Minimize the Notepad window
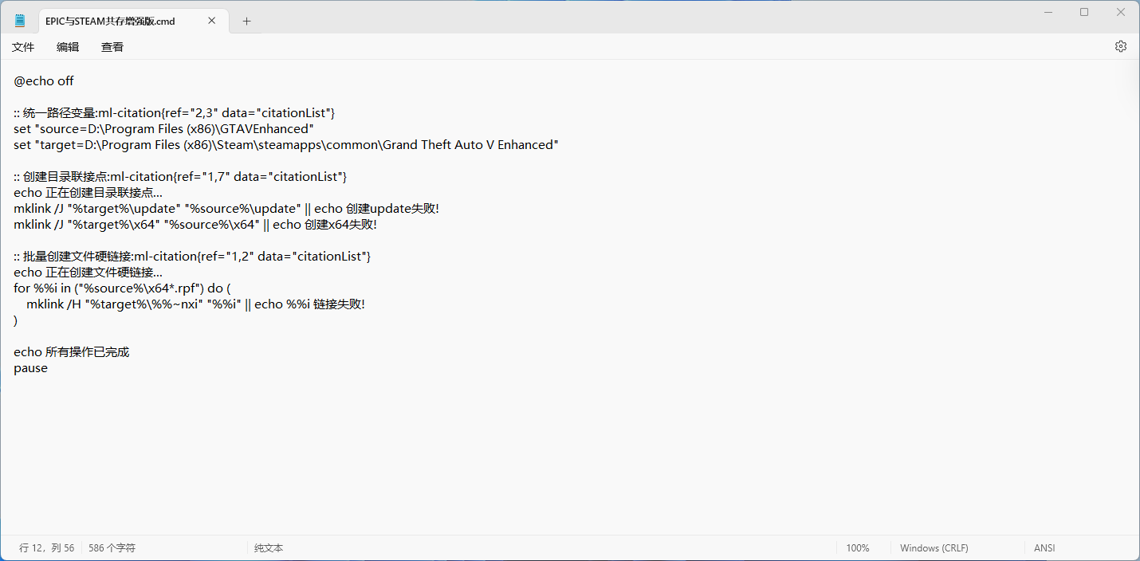The height and width of the screenshot is (561, 1140). click(x=1048, y=12)
